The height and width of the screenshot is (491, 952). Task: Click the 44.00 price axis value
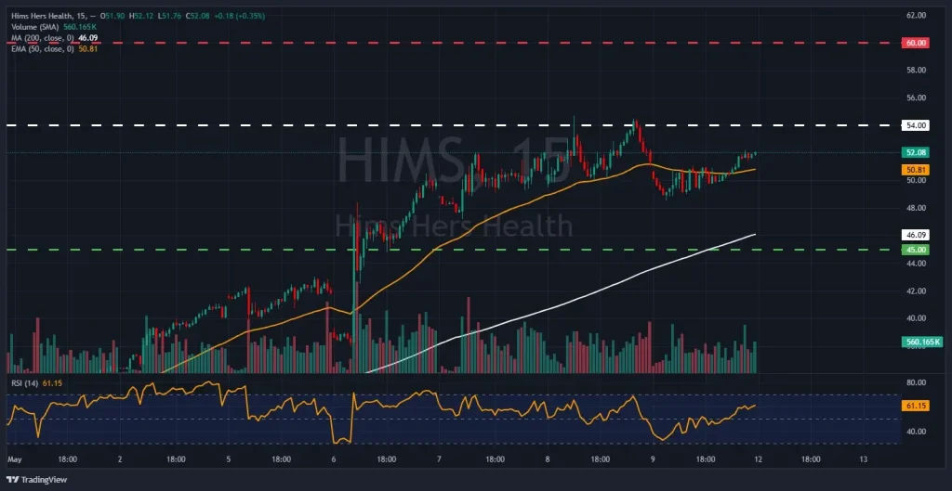tap(916, 263)
